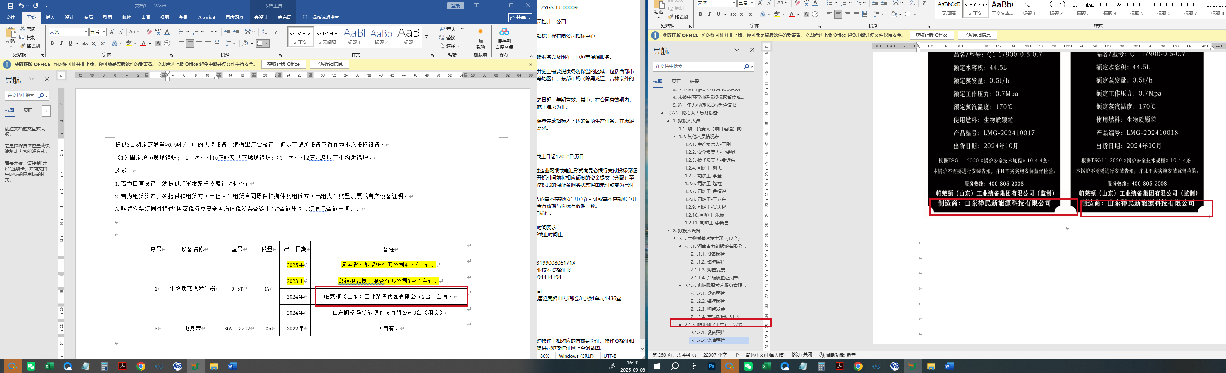Switch to 结果 tab in 444-page navigation pane
Image resolution: width=1226 pixels, height=373 pixels.
tap(694, 81)
